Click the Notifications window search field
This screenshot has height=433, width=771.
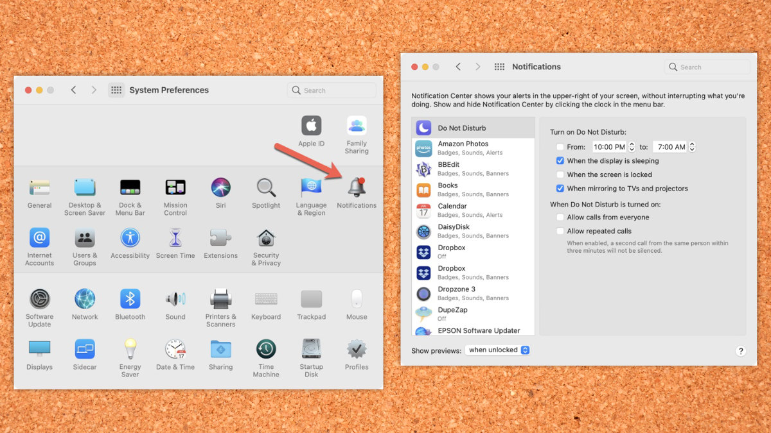tap(707, 67)
